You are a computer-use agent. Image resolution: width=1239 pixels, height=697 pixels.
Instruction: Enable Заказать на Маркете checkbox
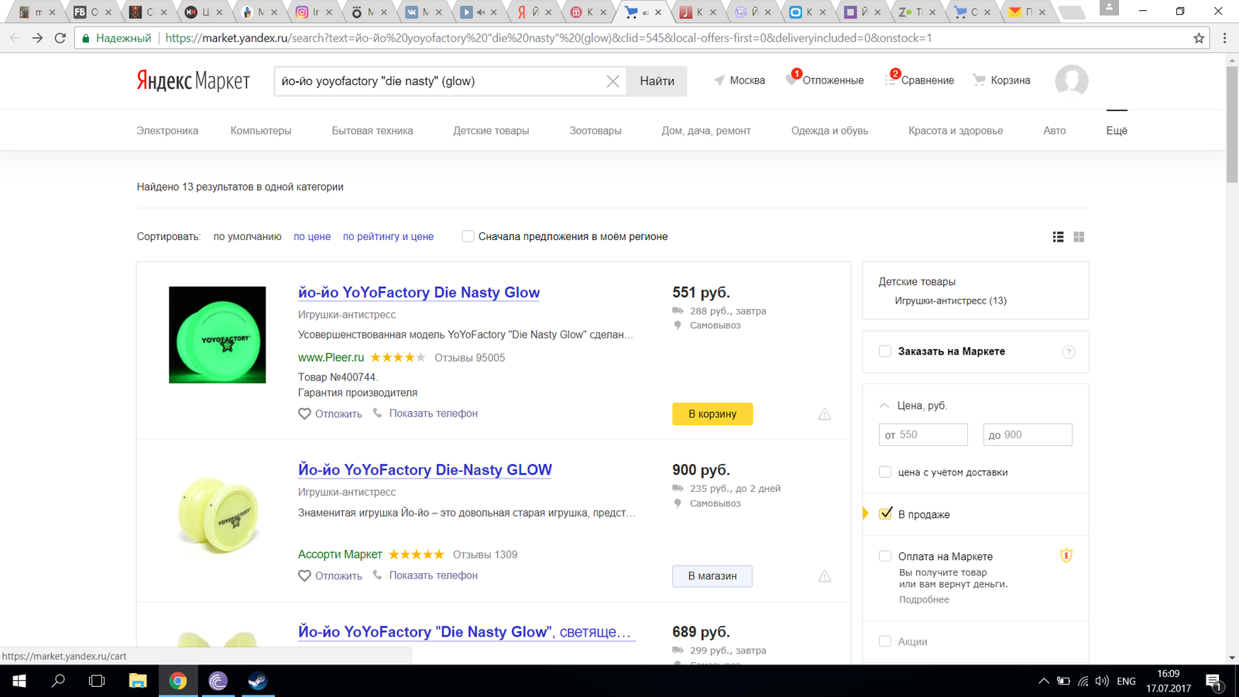coord(885,351)
